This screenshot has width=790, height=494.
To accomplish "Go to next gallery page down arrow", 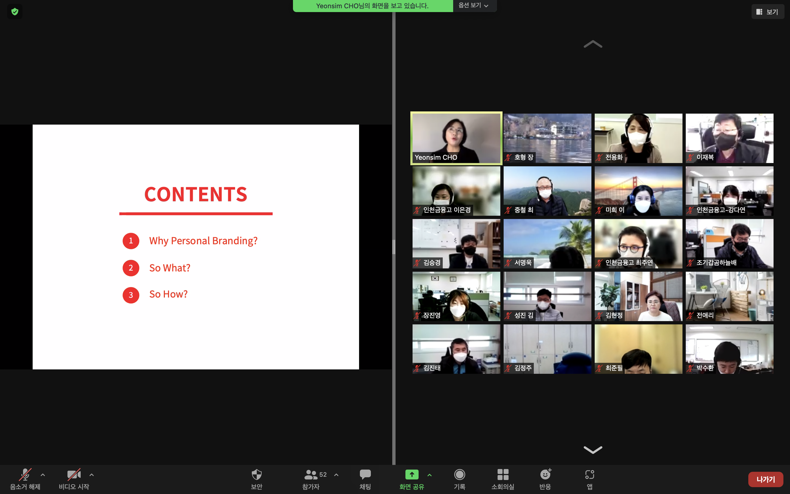I will (593, 450).
